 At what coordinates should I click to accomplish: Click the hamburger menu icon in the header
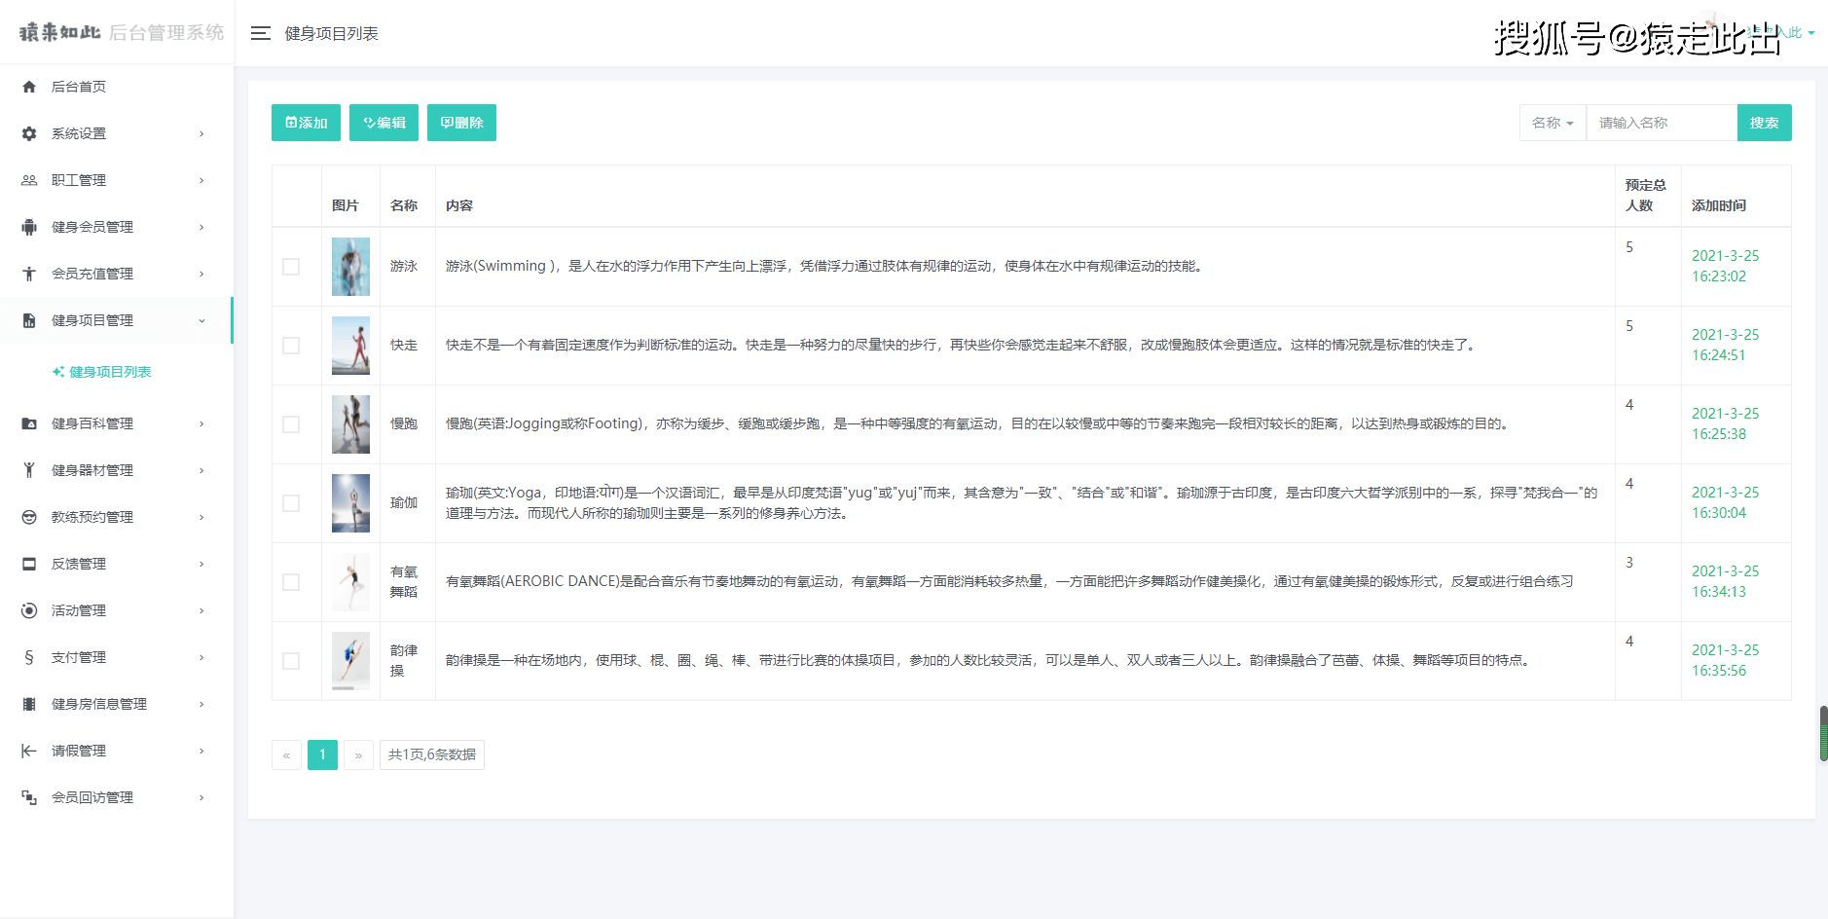pyautogui.click(x=260, y=32)
